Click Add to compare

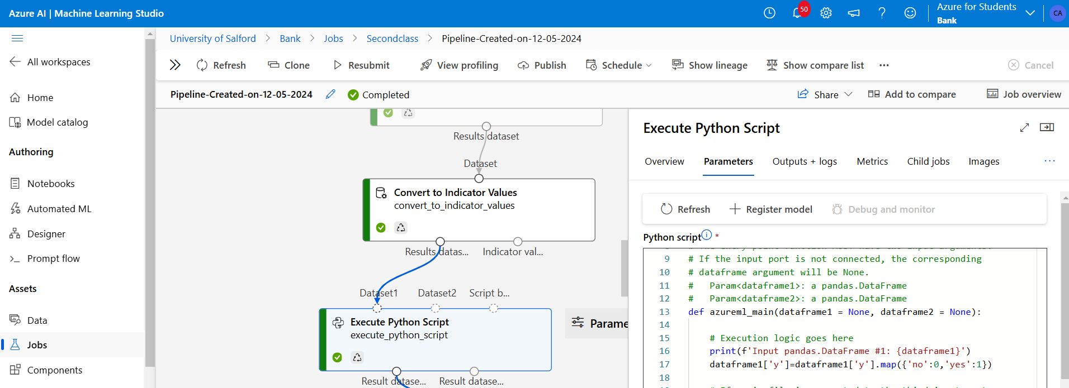coord(912,94)
